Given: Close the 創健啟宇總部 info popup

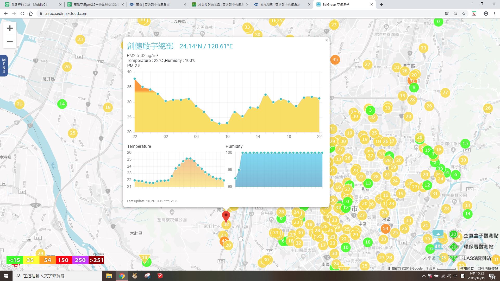Looking at the screenshot, I should point(326,40).
